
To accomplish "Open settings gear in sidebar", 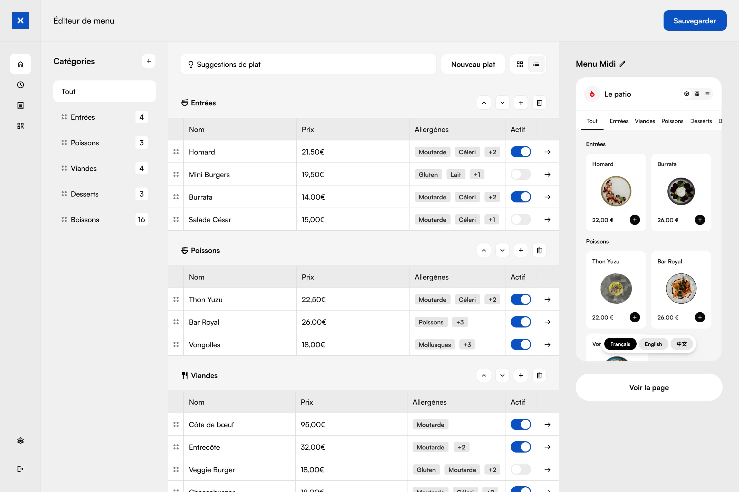I will pyautogui.click(x=21, y=440).
